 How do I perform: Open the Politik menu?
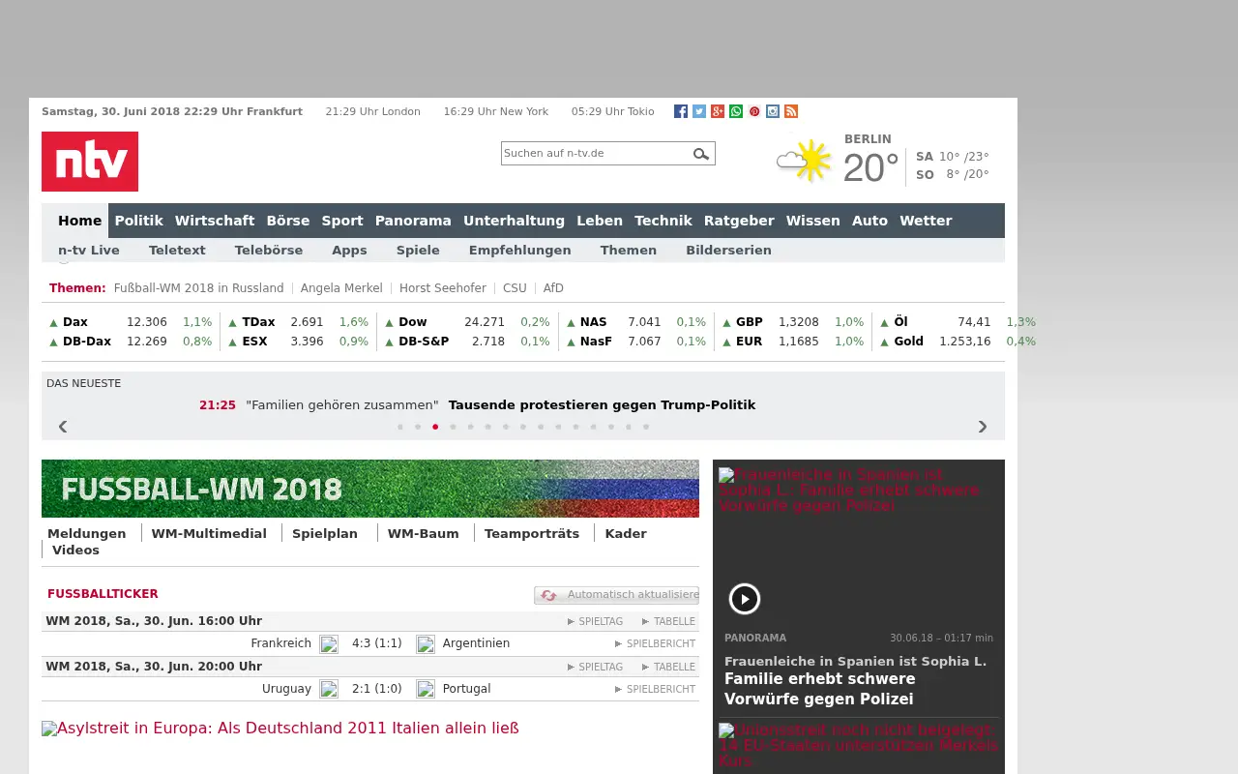click(x=139, y=221)
